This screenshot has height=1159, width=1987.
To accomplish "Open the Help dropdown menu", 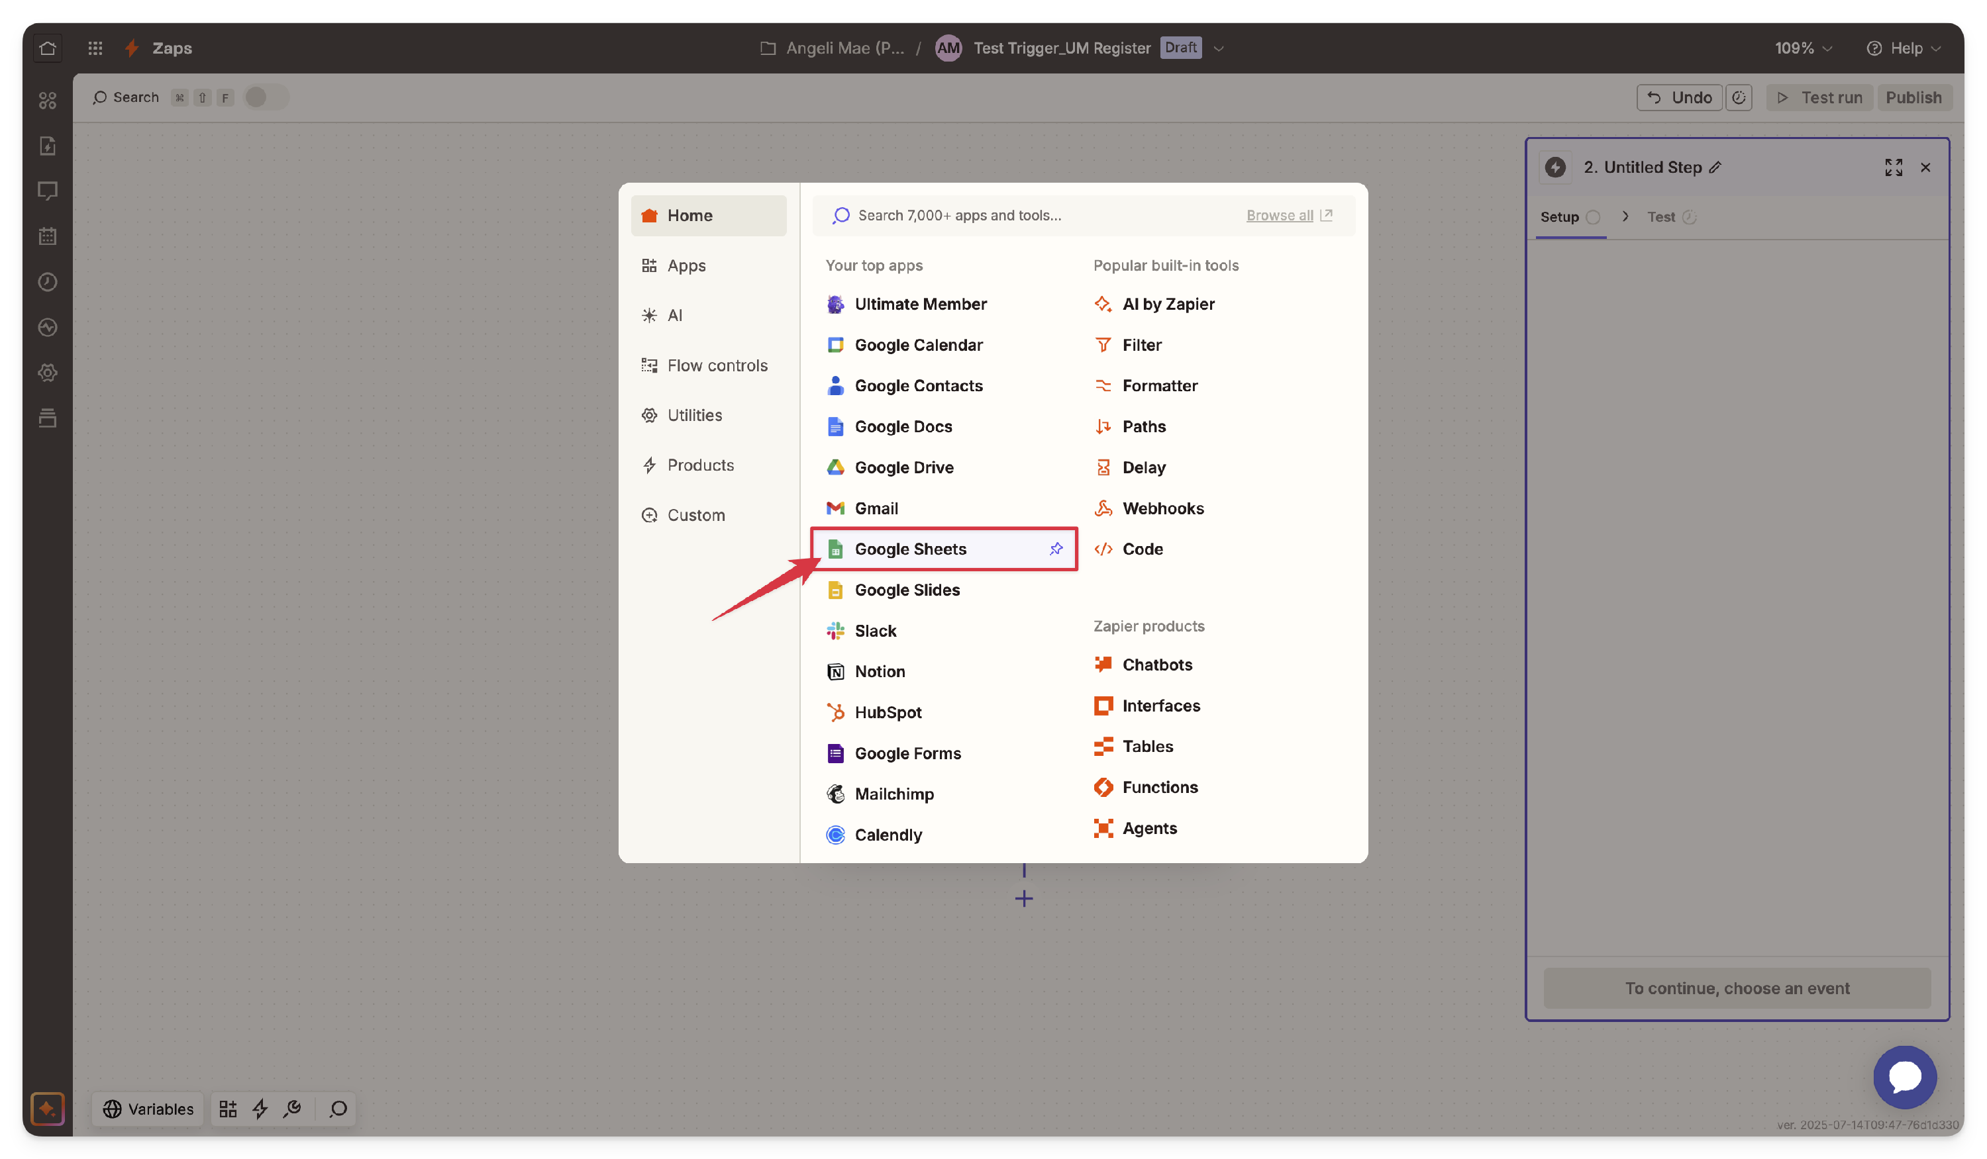I will pyautogui.click(x=1903, y=48).
